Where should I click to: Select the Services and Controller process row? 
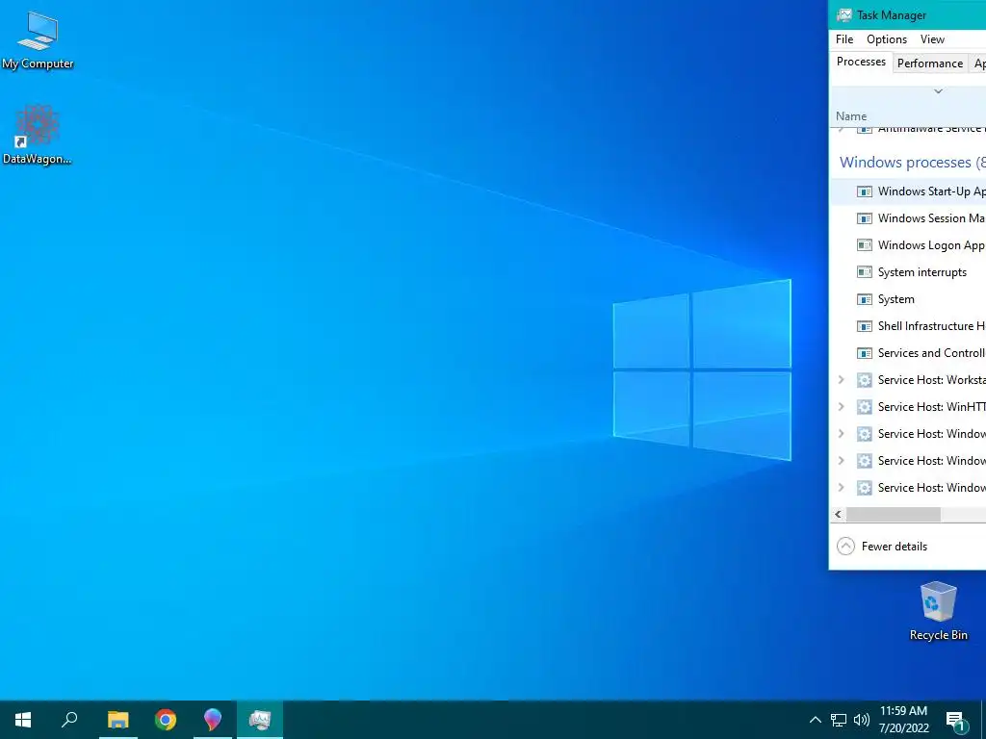tap(908, 353)
